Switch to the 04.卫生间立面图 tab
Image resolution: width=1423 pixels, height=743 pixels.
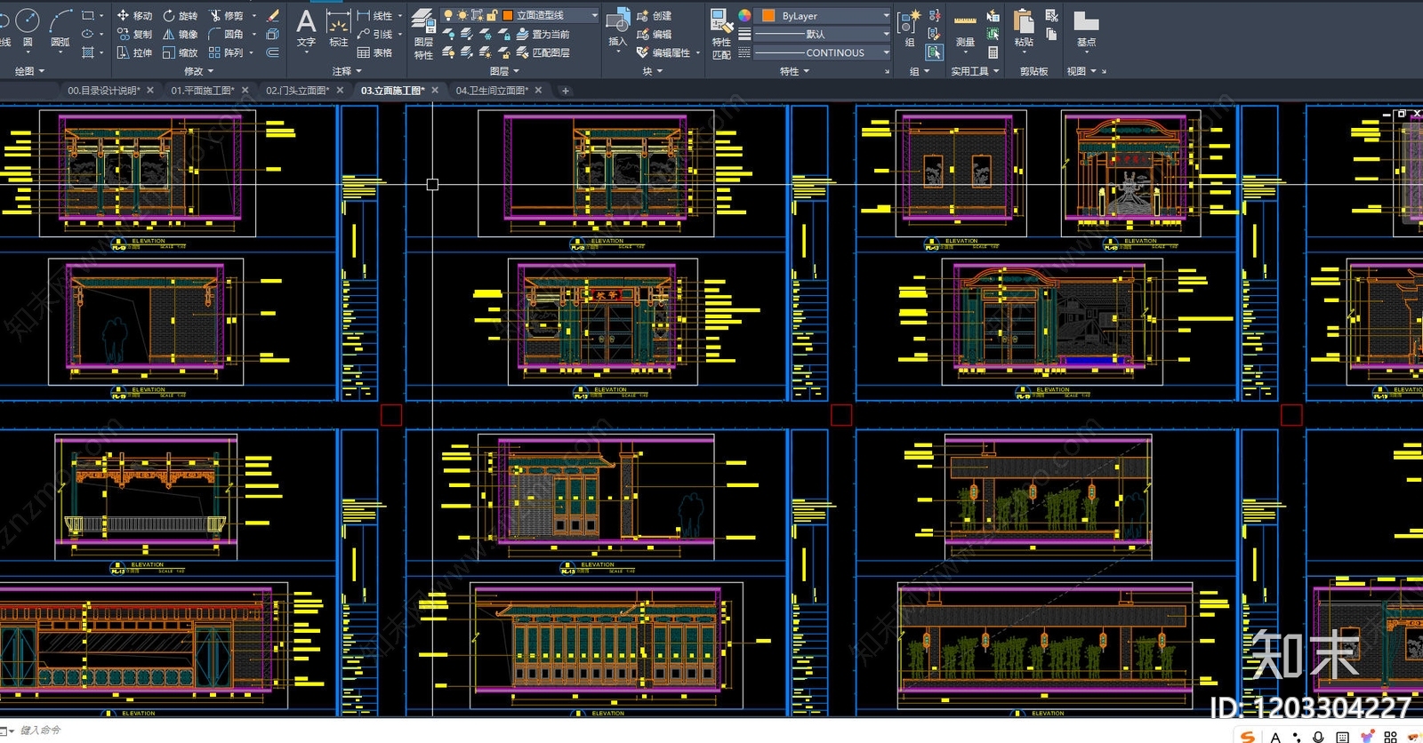point(492,91)
